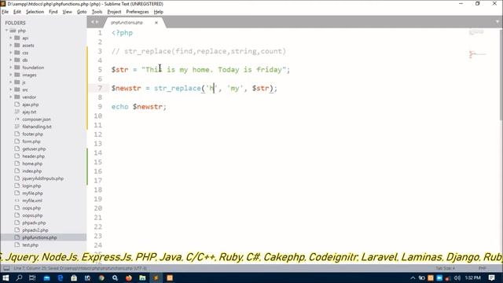This screenshot has height=283, width=503.
Task: Go to previous tab with left arrow
Action: [x=93, y=22]
